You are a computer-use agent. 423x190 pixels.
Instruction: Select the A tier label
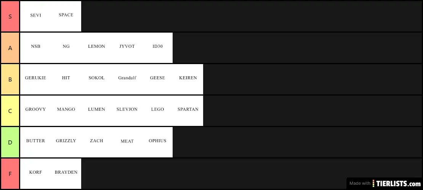coord(10,48)
